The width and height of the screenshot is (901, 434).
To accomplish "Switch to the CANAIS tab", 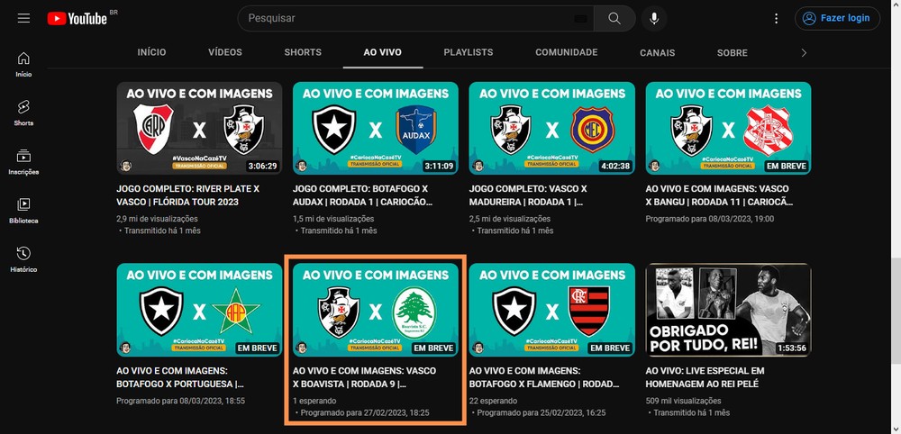I will pyautogui.click(x=658, y=52).
